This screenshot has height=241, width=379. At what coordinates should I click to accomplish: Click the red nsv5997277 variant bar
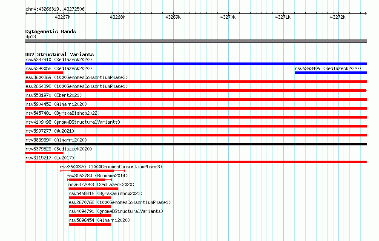196,135
